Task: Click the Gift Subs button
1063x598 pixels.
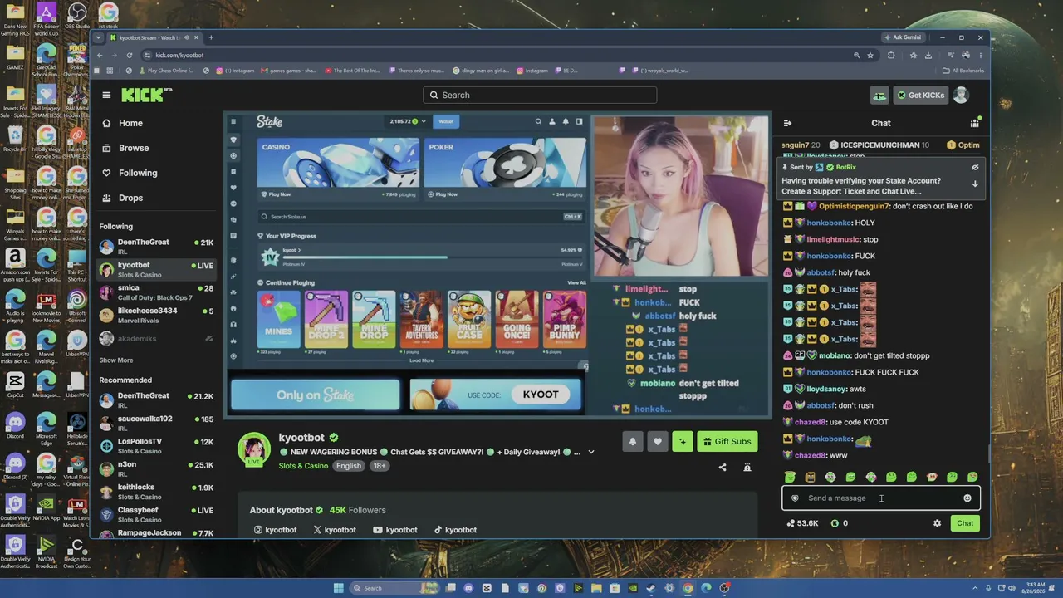Action: pyautogui.click(x=727, y=441)
